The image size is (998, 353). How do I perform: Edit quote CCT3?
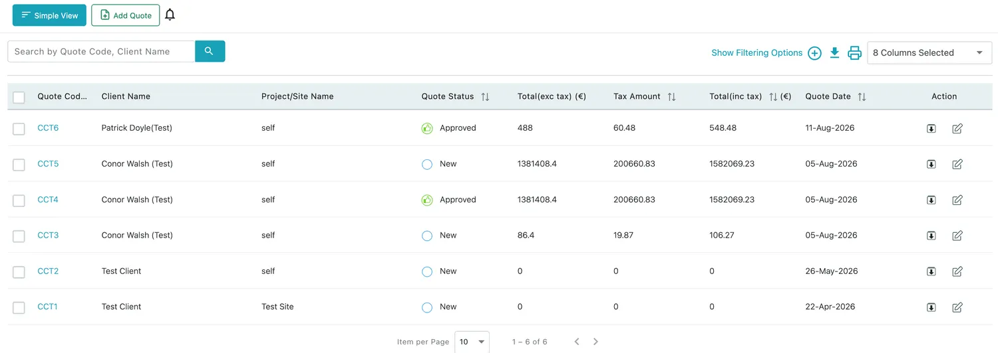(x=957, y=236)
